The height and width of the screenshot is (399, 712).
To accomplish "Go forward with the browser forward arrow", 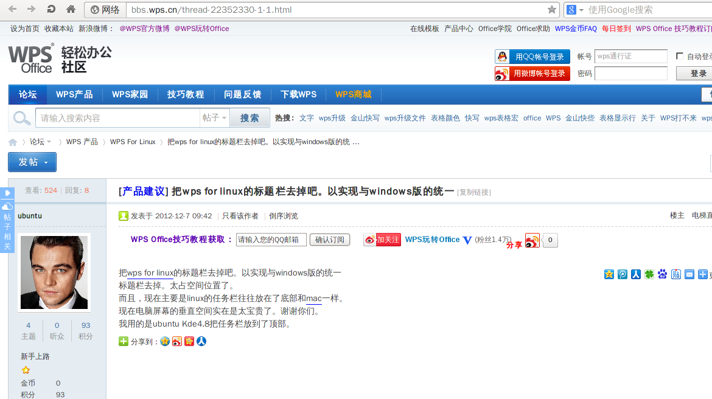I will coord(31,9).
